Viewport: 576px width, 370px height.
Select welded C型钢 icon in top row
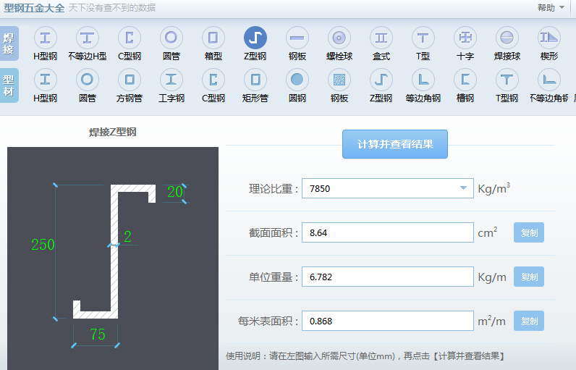click(x=130, y=38)
